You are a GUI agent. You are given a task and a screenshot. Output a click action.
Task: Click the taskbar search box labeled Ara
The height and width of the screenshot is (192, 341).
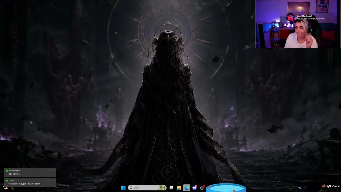point(147,188)
